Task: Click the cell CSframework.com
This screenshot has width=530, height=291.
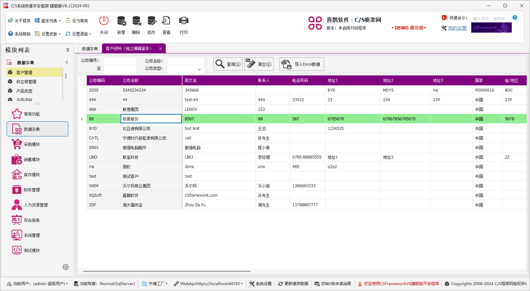Action: pyautogui.click(x=219, y=195)
